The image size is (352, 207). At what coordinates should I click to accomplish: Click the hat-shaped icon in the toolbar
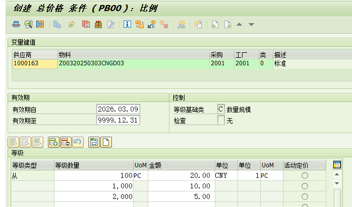[16, 24]
